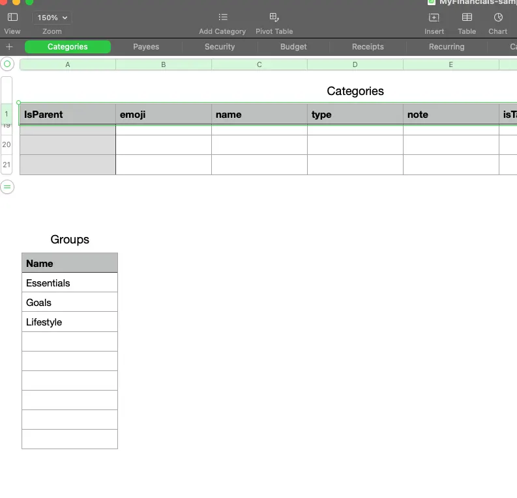
Task: Expand the 150% zoom dropdown
Action: coord(52,18)
